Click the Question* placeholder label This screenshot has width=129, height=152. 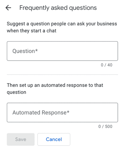pos(25,51)
